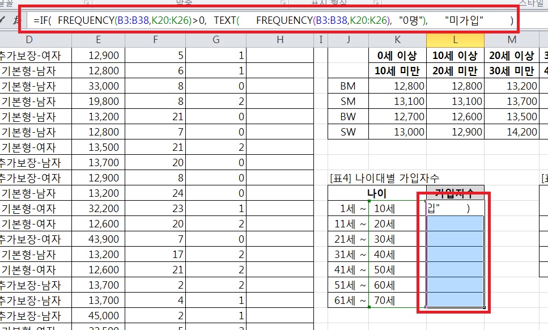
Task: Click active cell being edited under 가입자수
Action: click(454, 208)
